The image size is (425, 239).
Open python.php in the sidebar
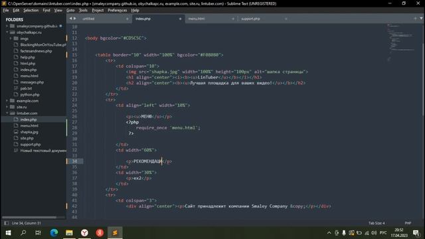point(30,94)
